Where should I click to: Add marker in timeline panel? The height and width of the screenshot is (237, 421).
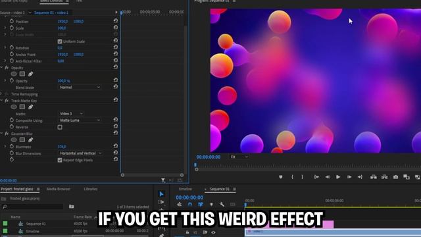(x=211, y=205)
